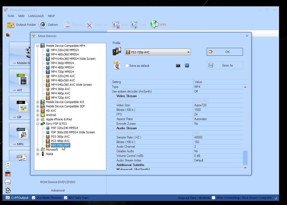Click the Sony PSP icon in tree
Screen dimensions: 287x205
pos(43,124)
